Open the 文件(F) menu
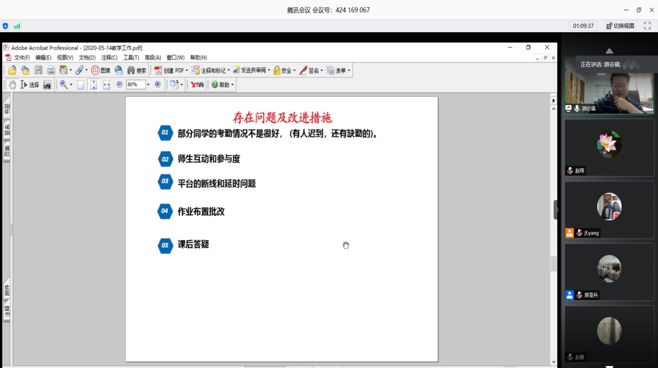This screenshot has height=368, width=658. click(x=21, y=58)
